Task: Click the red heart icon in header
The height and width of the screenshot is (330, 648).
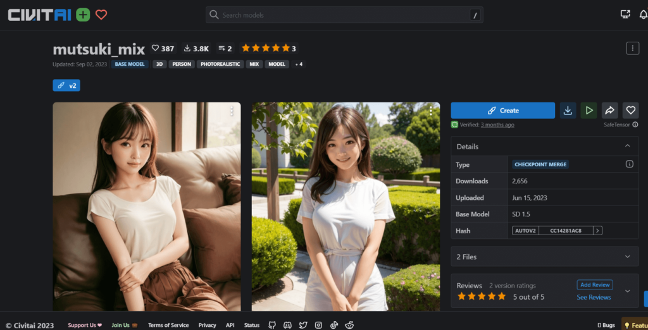Action: coord(101,15)
